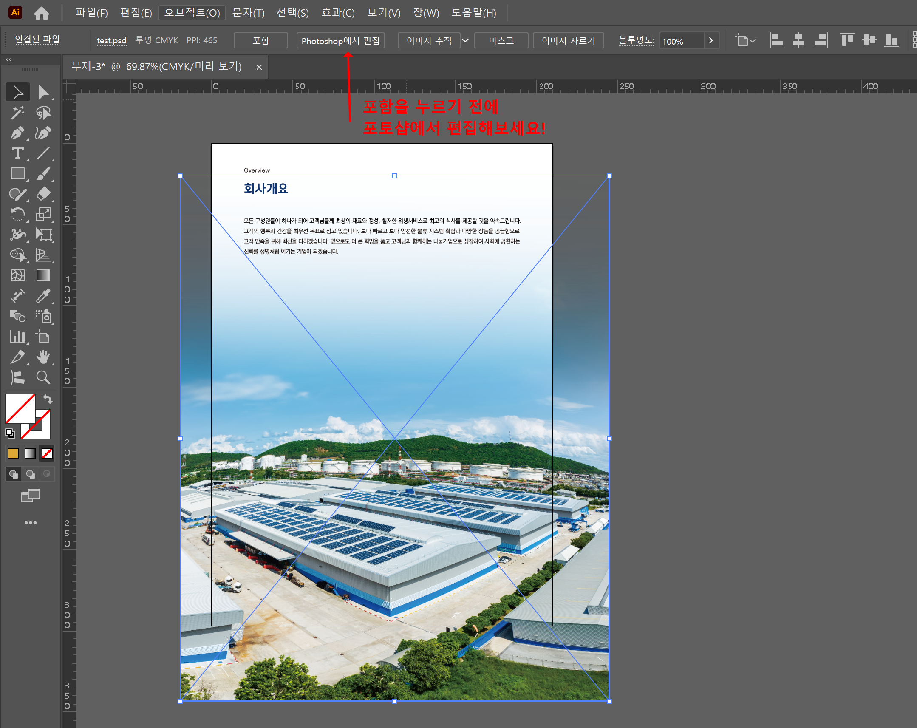The height and width of the screenshot is (728, 917).
Task: Select the Hand tool
Action: 43,357
